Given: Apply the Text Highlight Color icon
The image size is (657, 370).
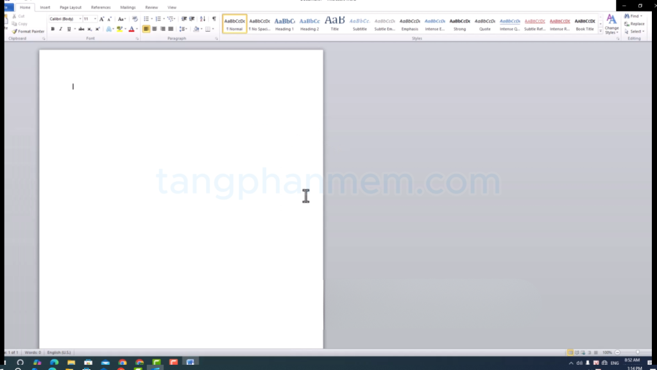Looking at the screenshot, I should (119, 29).
